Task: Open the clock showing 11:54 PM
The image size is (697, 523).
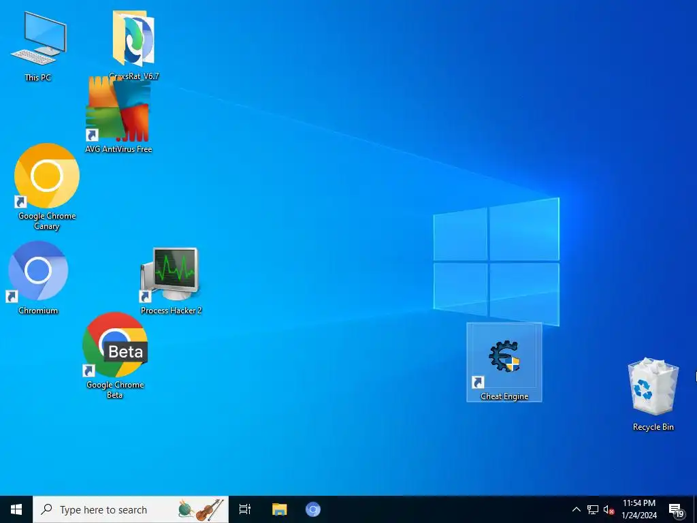Action: [x=638, y=509]
